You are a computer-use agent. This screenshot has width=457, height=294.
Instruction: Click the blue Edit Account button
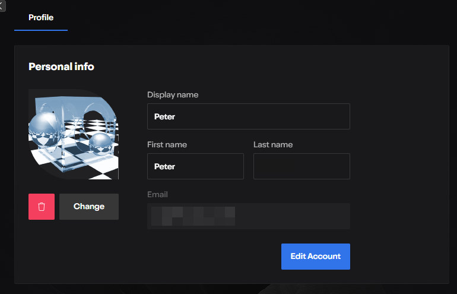coord(315,257)
